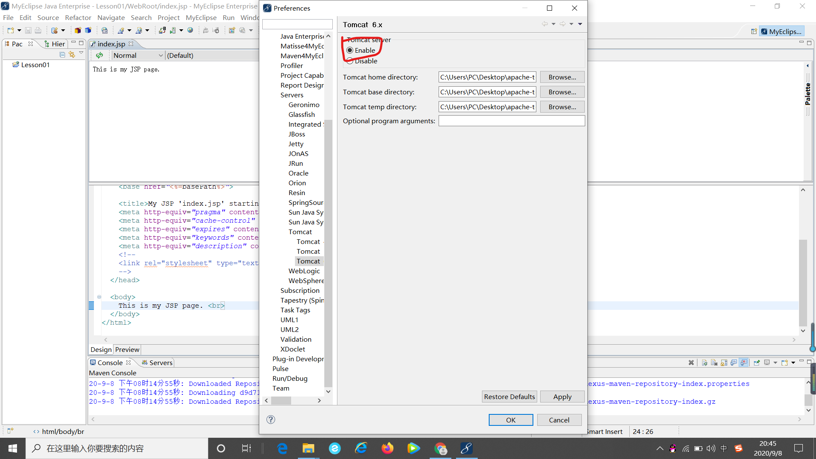The height and width of the screenshot is (459, 816).
Task: Select the Enable radio button for Tomcat server
Action: tap(350, 50)
